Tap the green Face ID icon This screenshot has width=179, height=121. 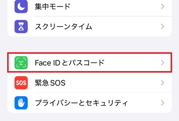pyautogui.click(x=21, y=62)
